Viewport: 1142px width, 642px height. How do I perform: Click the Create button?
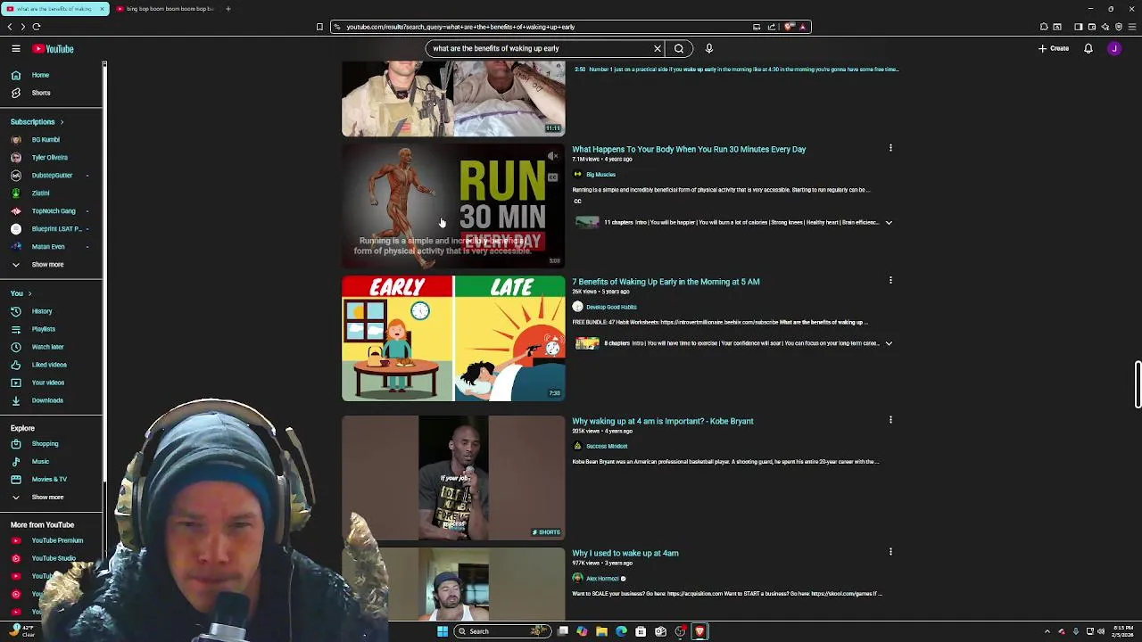[x=1054, y=49]
